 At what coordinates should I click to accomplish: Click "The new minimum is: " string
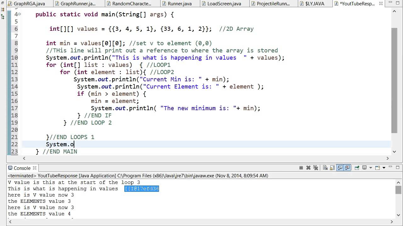[x=198, y=108]
